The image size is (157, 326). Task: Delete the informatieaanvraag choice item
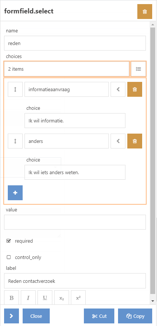coord(135,89)
